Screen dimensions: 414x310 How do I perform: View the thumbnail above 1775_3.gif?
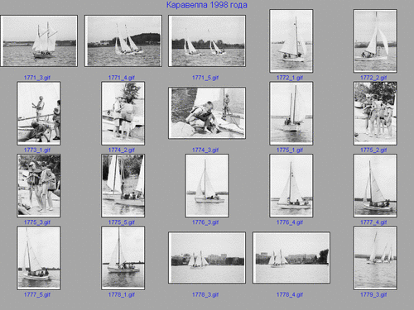coord(39,186)
